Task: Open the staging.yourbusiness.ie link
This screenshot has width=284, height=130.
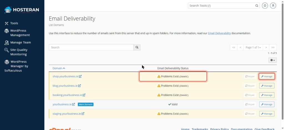Action: click(67, 114)
